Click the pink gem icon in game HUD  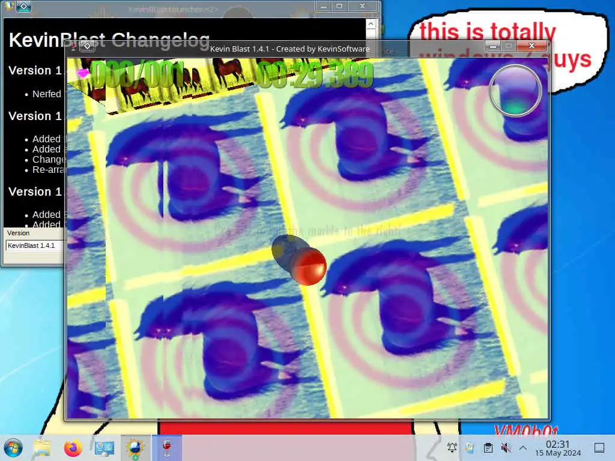82,73
